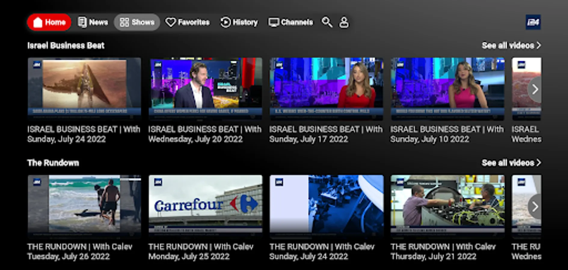Open the Favorites tab
The height and width of the screenshot is (270, 568).
188,22
